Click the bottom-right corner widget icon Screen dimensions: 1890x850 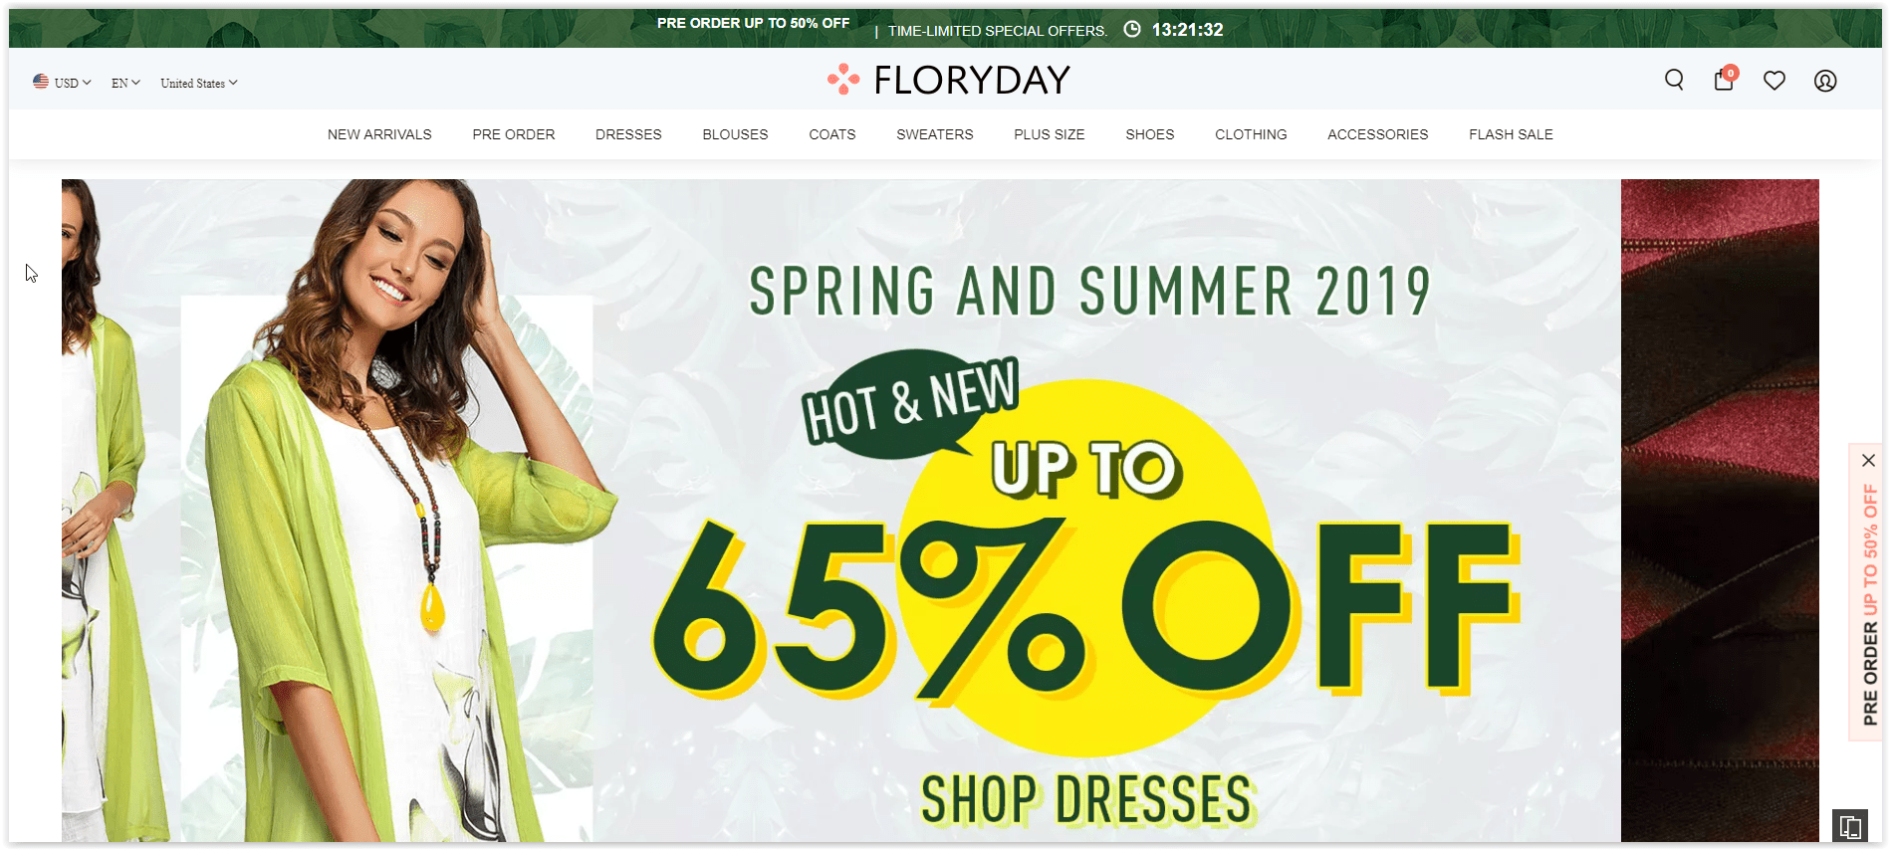pos(1850,826)
